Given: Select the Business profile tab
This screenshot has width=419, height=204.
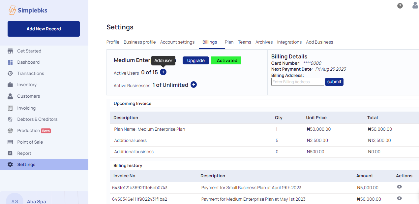Looking at the screenshot, I should point(139,42).
